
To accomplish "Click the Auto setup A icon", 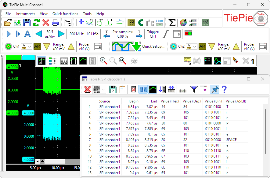I will click(x=27, y=34).
